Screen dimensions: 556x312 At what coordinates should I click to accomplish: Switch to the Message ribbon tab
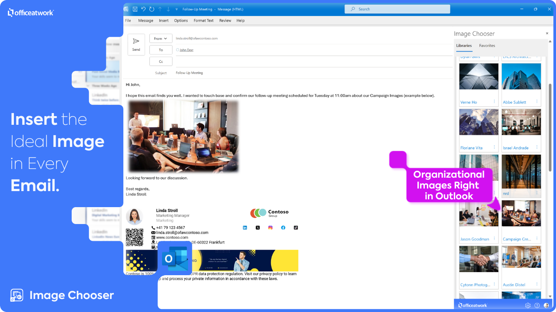146,20
